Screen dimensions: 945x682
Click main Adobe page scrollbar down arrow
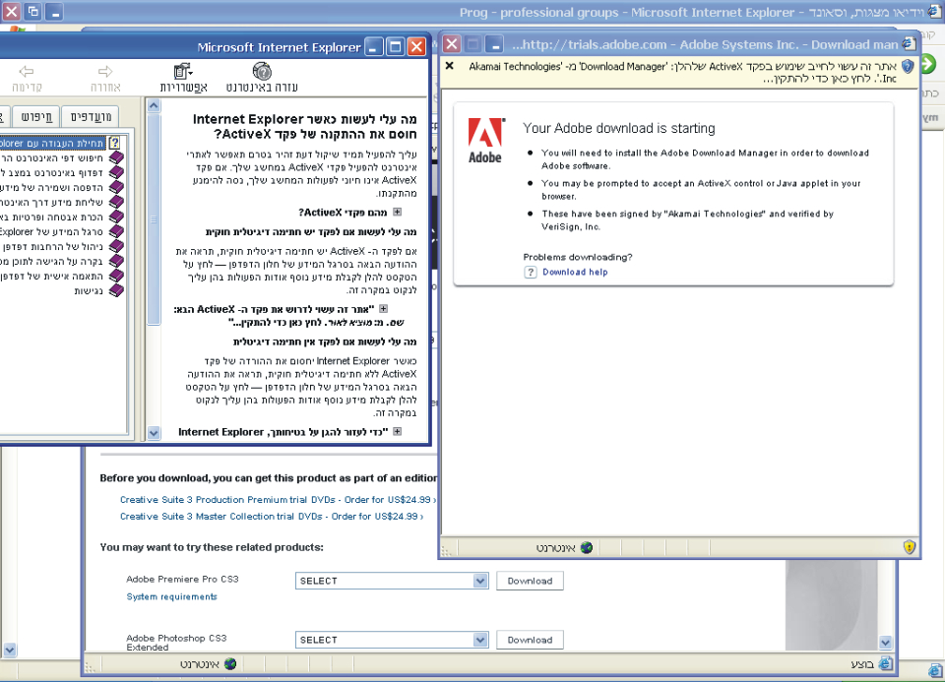tap(885, 643)
